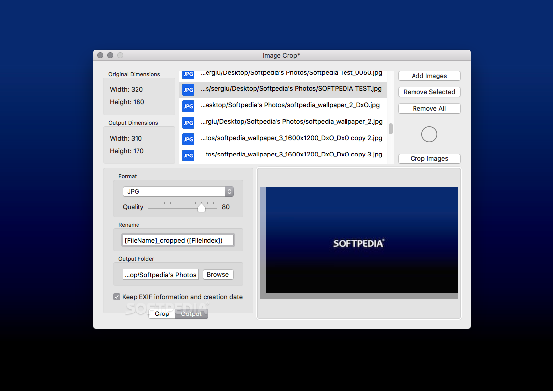Click JPG icon of softpedia_wallpaper_2_DxO.jpg

pyautogui.click(x=188, y=106)
